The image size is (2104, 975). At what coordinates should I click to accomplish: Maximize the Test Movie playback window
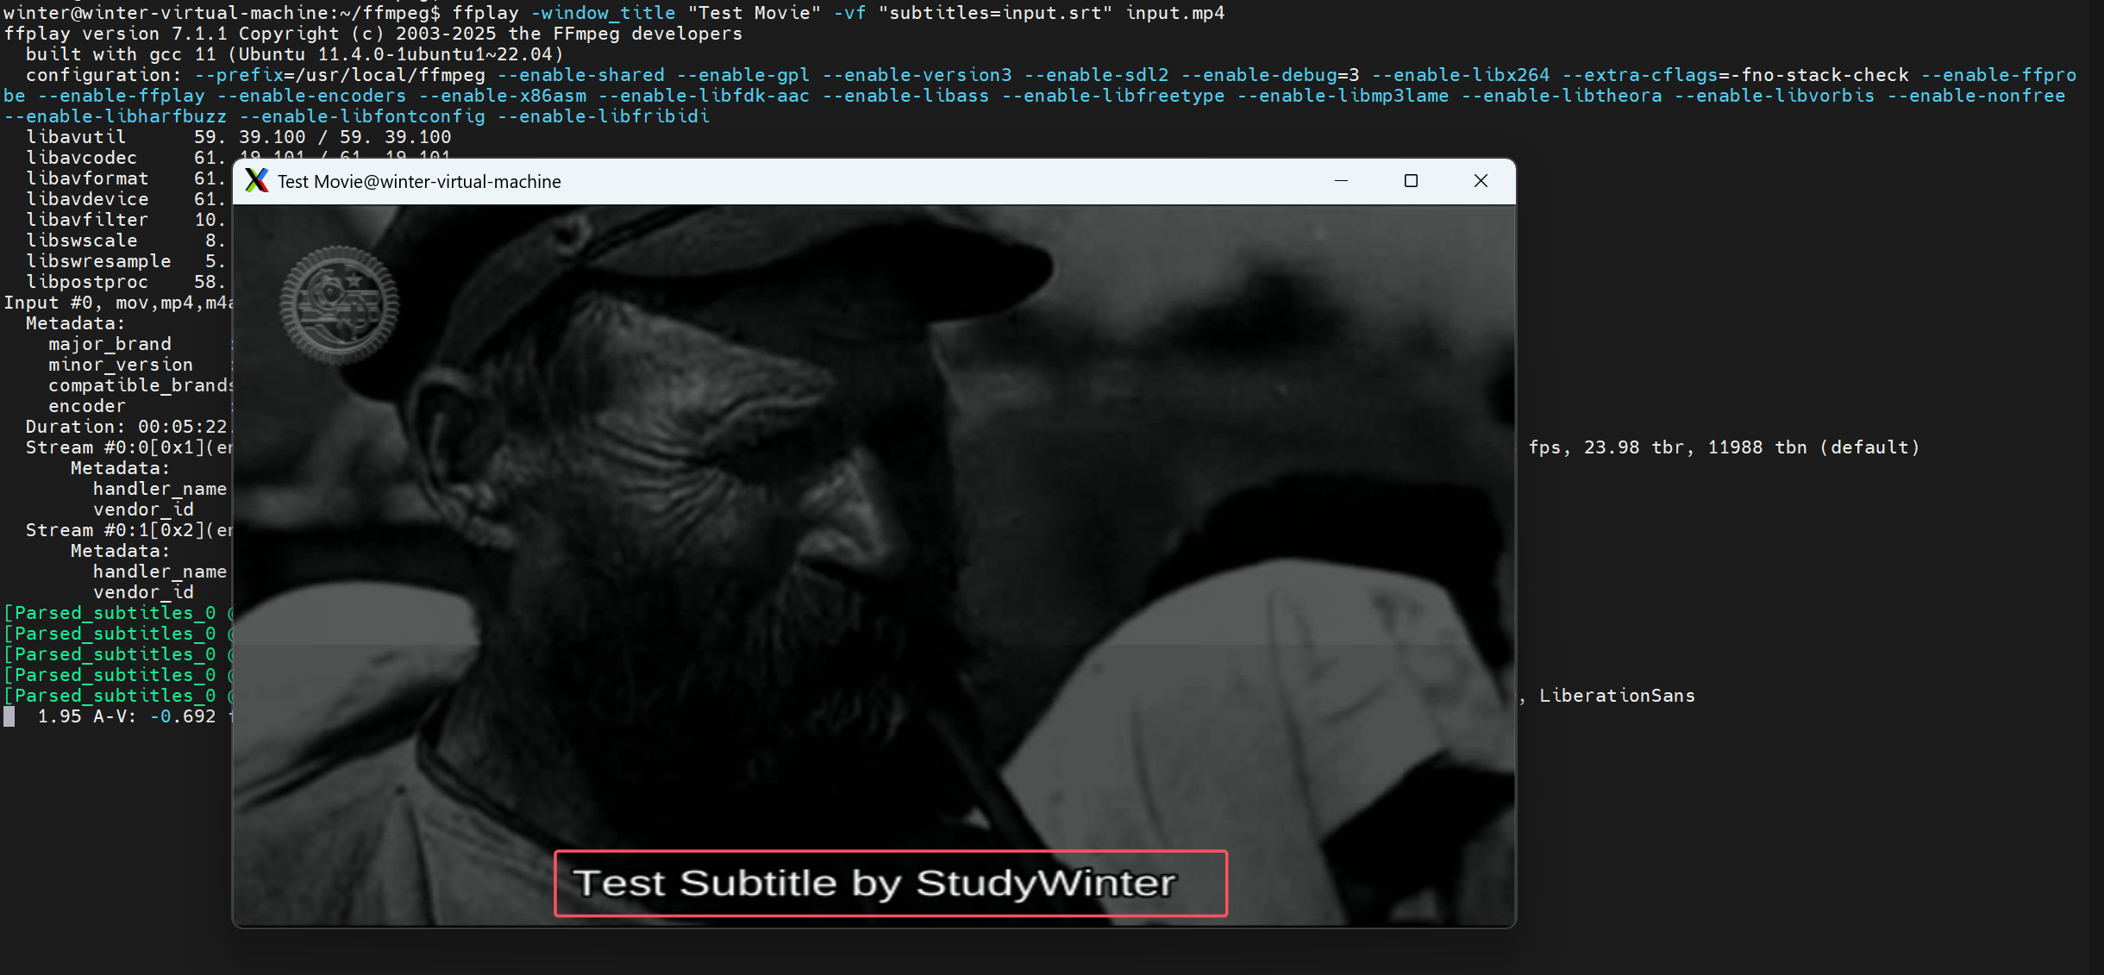(x=1411, y=181)
